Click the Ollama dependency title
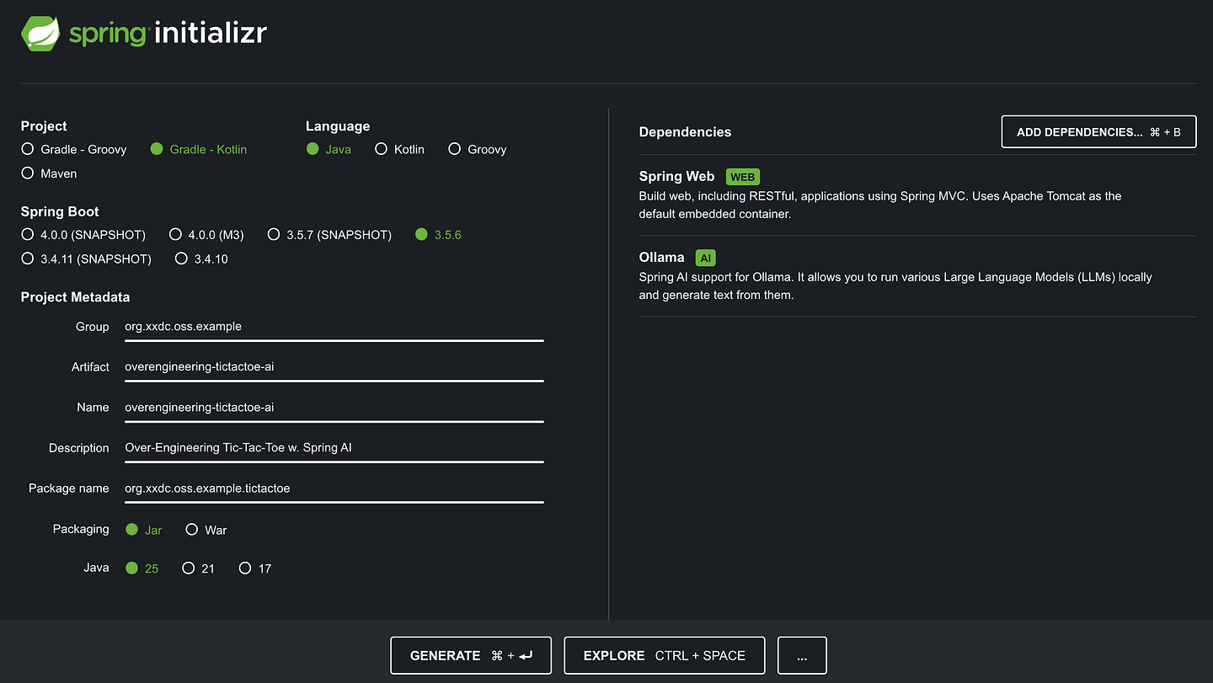Screen dimensions: 1213x683 tap(661, 258)
